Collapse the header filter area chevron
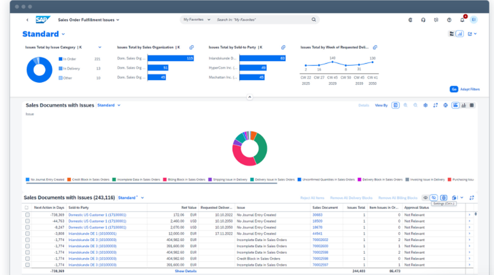The width and height of the screenshot is (494, 275). point(249,97)
